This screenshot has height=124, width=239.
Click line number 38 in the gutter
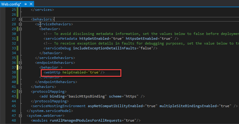13,73
